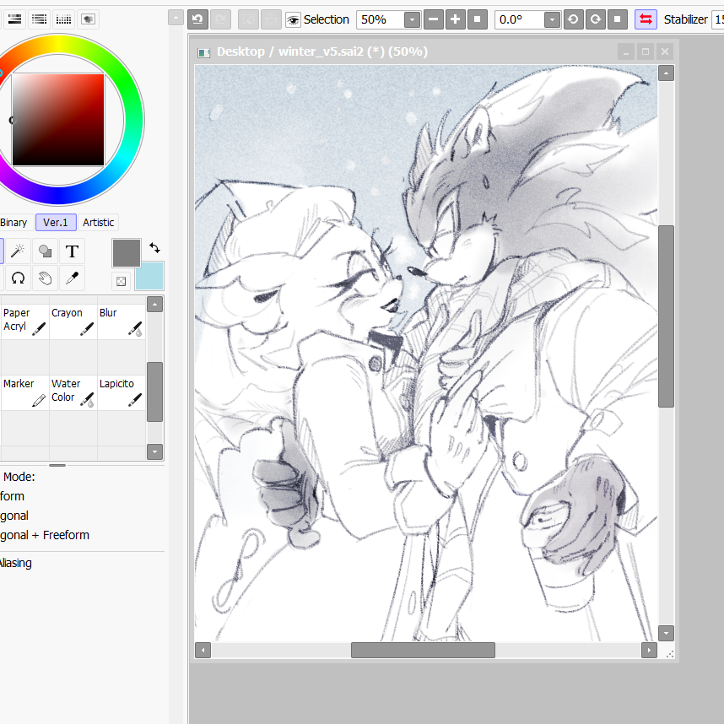Select the Text tool
The width and height of the screenshot is (724, 724).
[x=72, y=251]
